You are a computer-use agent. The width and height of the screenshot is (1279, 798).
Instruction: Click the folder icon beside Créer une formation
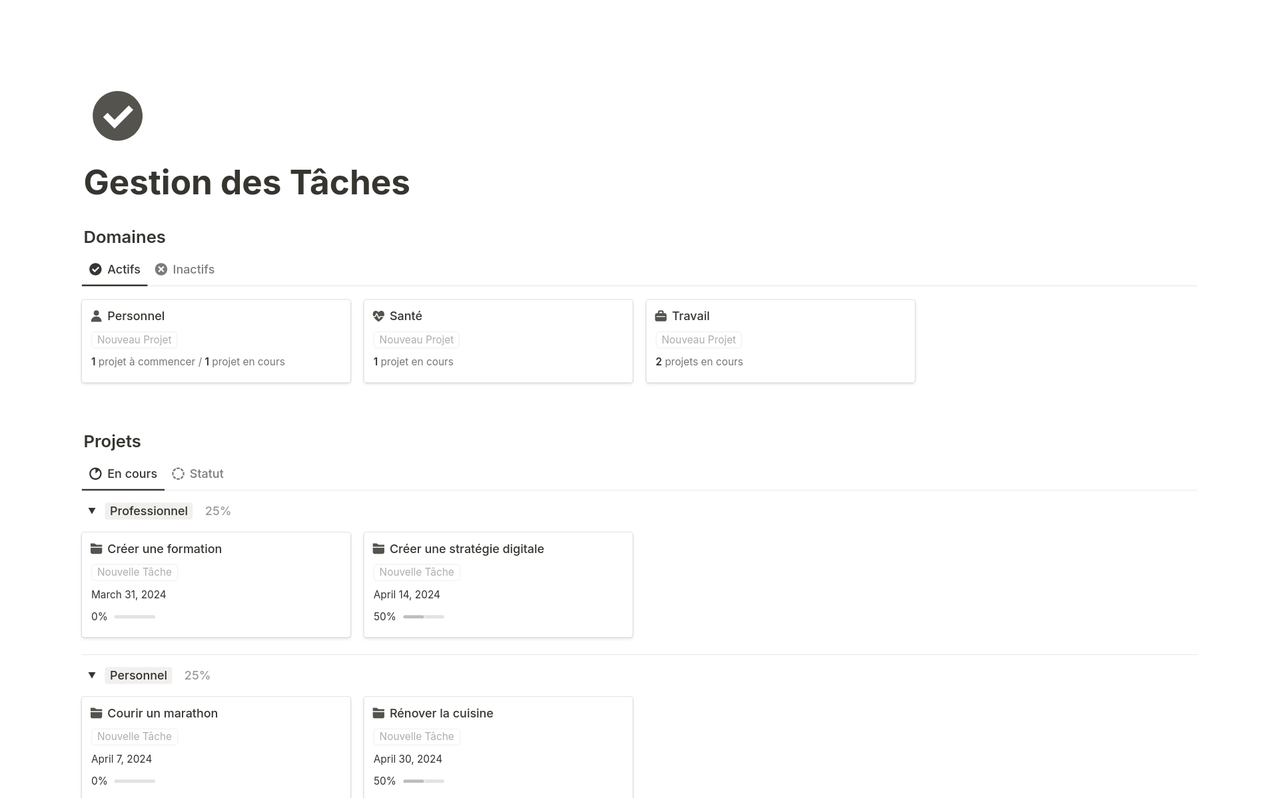[x=97, y=548]
